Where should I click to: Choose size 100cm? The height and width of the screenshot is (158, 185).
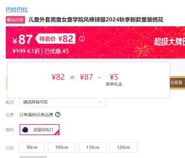tap(62, 147)
